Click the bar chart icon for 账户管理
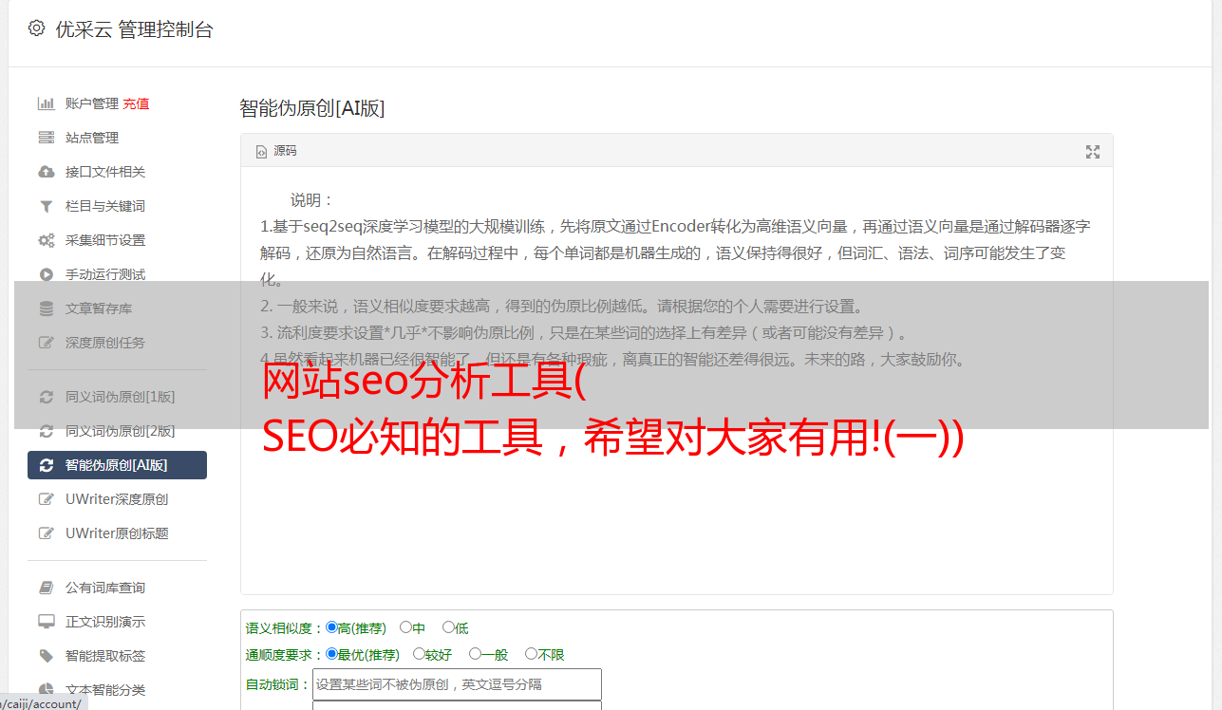The image size is (1222, 710). [x=46, y=103]
